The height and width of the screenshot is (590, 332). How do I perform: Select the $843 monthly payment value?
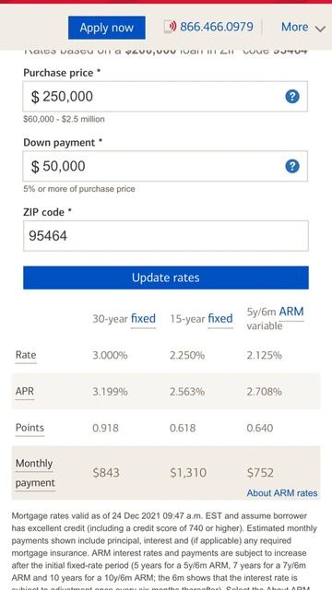coord(106,473)
